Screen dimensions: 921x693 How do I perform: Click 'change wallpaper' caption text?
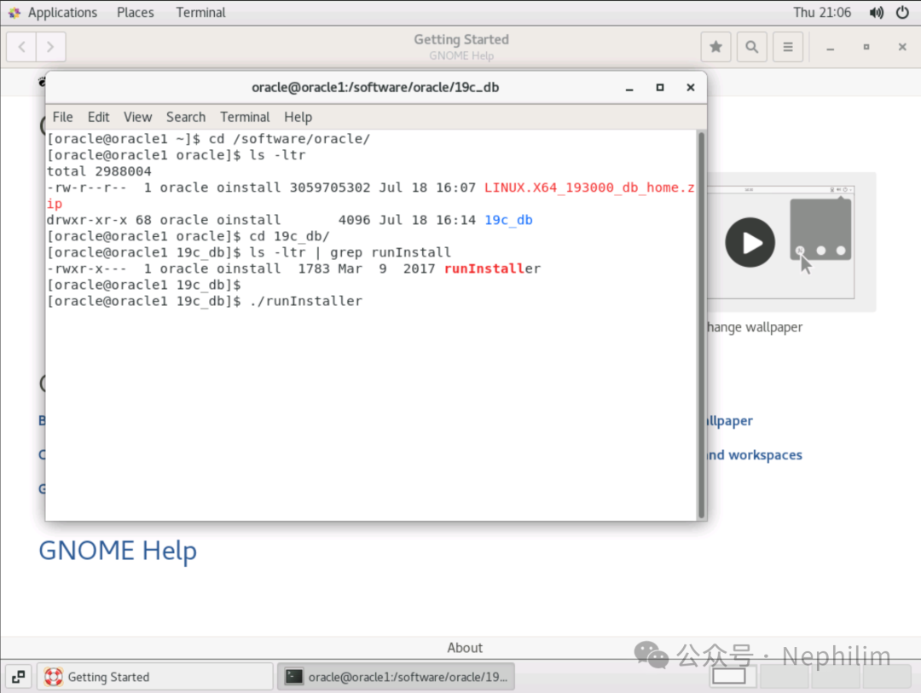tap(754, 327)
